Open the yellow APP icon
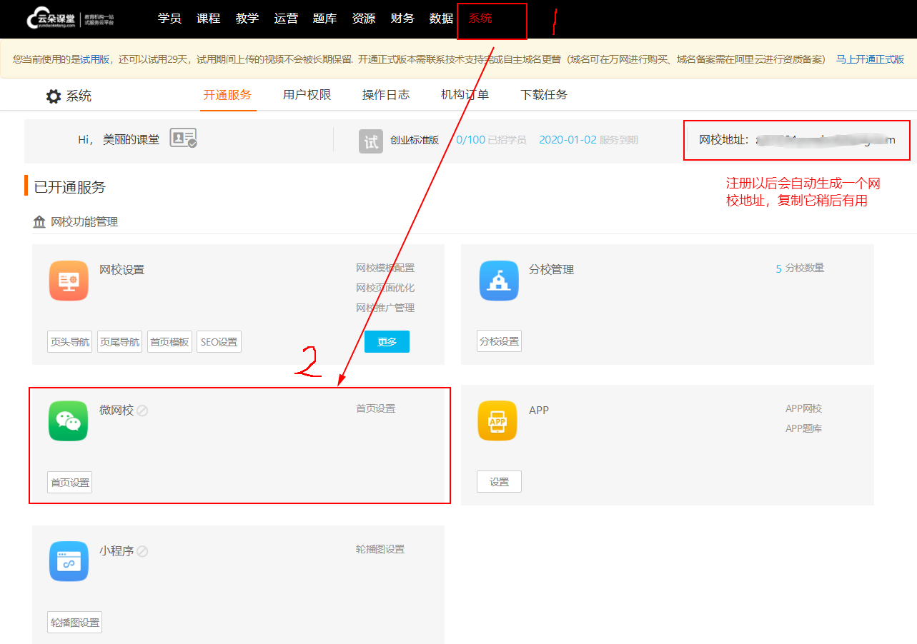This screenshot has height=644, width=917. click(x=497, y=421)
